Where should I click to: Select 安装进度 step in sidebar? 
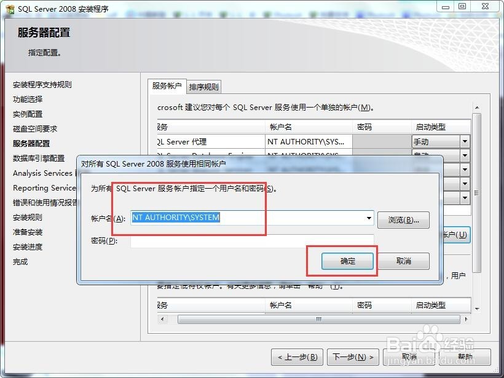pos(28,247)
